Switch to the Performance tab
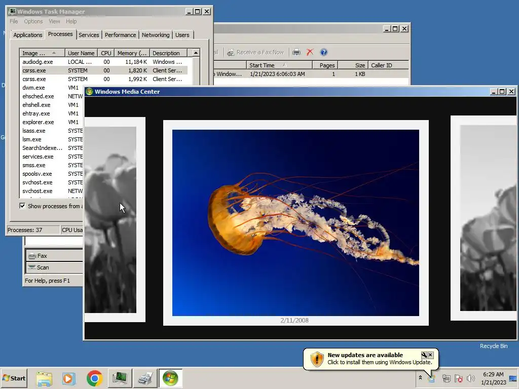This screenshot has width=519, height=389. pyautogui.click(x=121, y=35)
